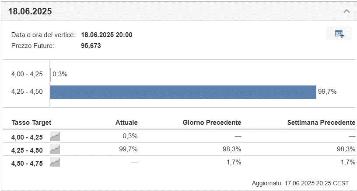This screenshot has width=357, height=191.
Task: Click the 99,7% value in Attuale column
Action: click(128, 149)
